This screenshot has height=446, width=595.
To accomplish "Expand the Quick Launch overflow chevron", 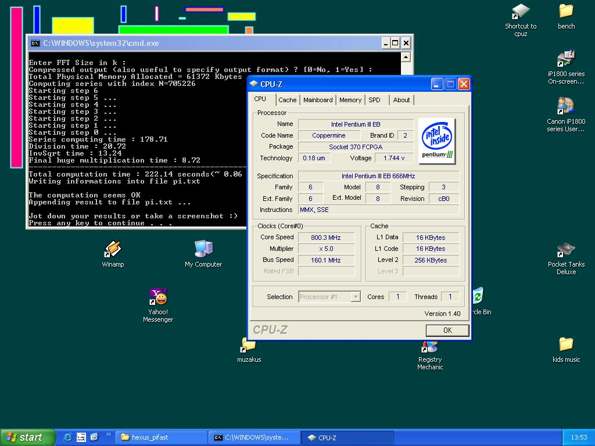I will (108, 434).
